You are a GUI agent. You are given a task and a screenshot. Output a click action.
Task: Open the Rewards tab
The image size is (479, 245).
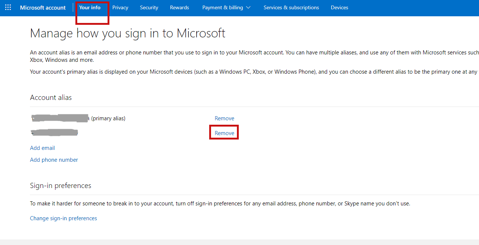pyautogui.click(x=180, y=7)
